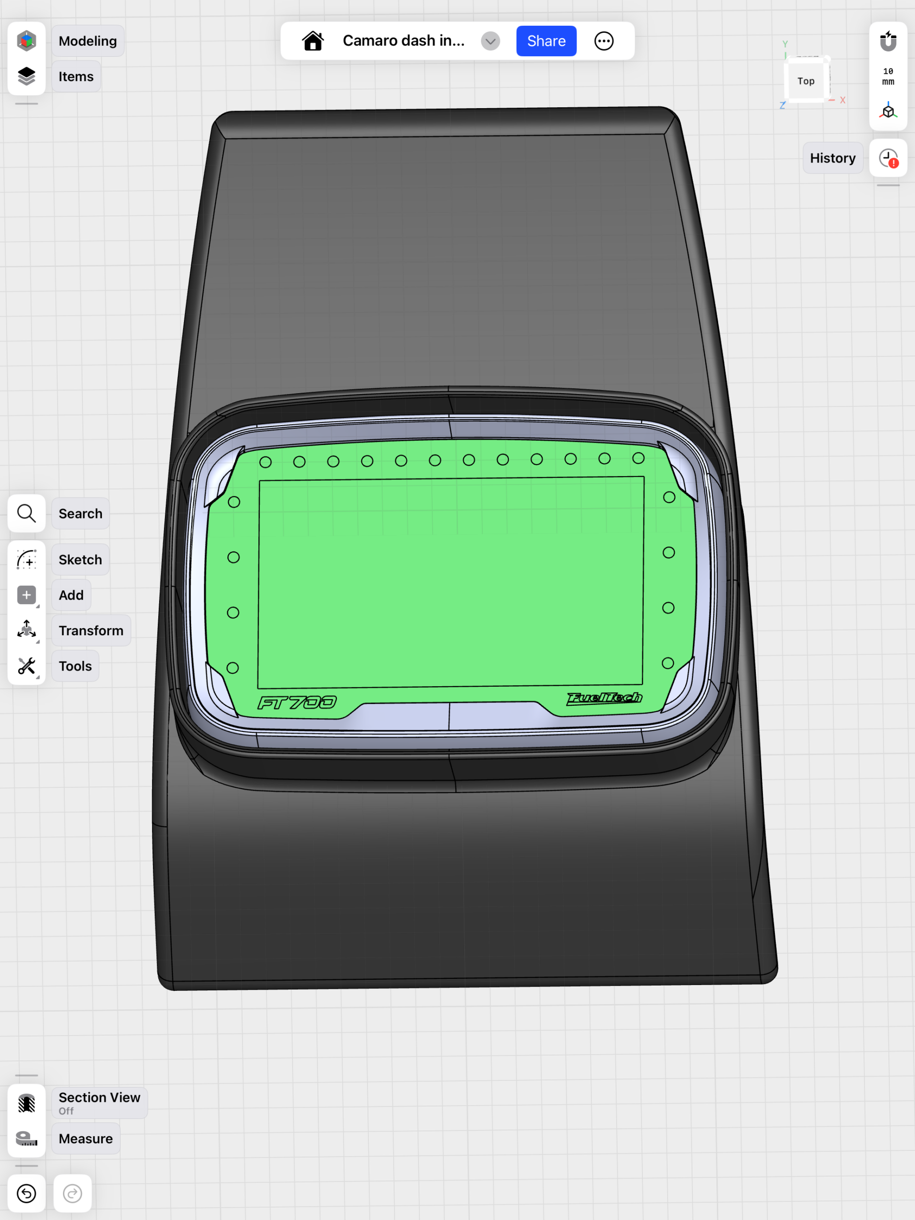915x1220 pixels.
Task: Click the Top face of the view cube
Action: [x=806, y=81]
